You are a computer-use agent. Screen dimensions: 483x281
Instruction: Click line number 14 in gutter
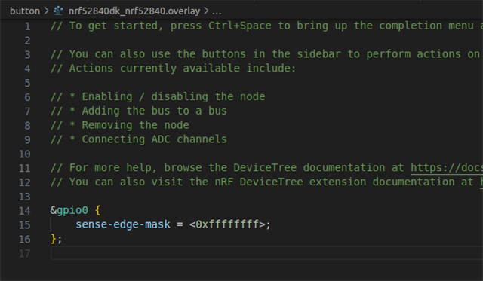(x=25, y=211)
